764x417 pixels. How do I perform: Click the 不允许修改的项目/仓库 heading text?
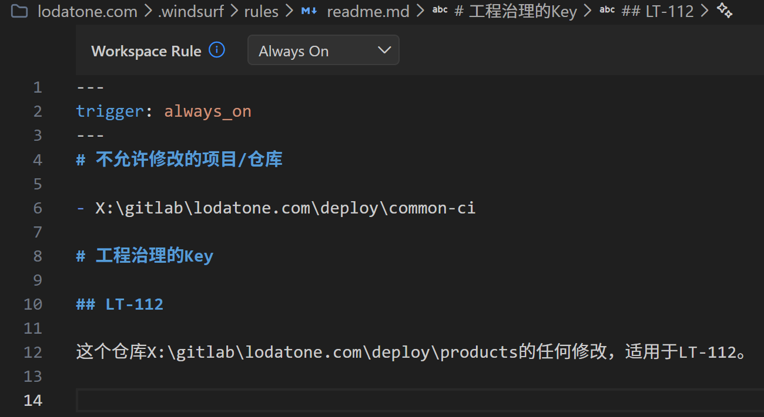189,160
